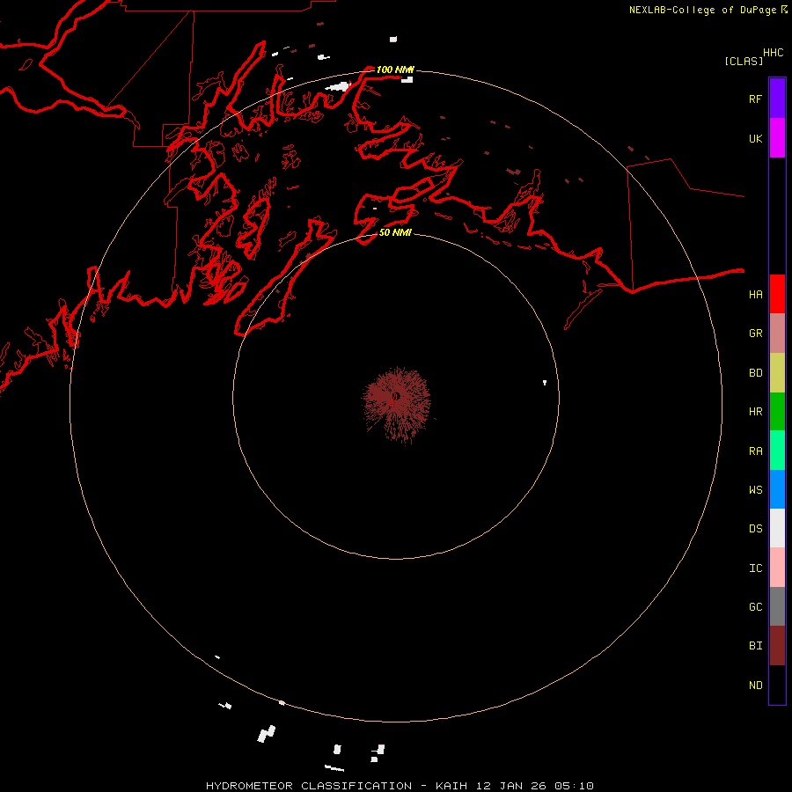Viewport: 792px width, 792px height.
Task: Click the WS blue legend swatch
Action: (x=777, y=489)
